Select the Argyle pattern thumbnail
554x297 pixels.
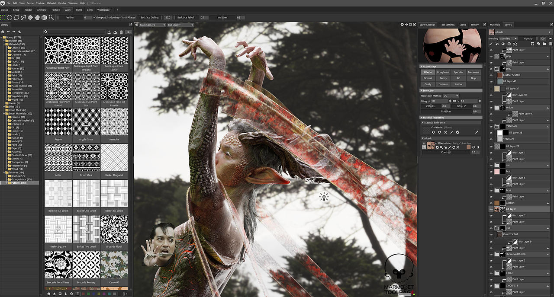point(58,122)
